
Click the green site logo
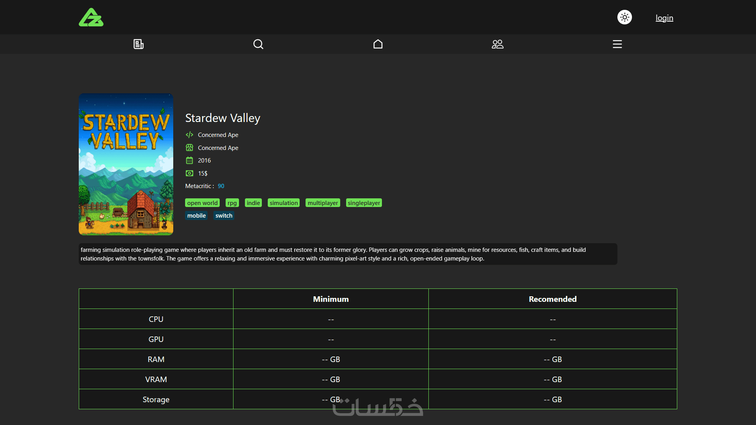point(91,17)
